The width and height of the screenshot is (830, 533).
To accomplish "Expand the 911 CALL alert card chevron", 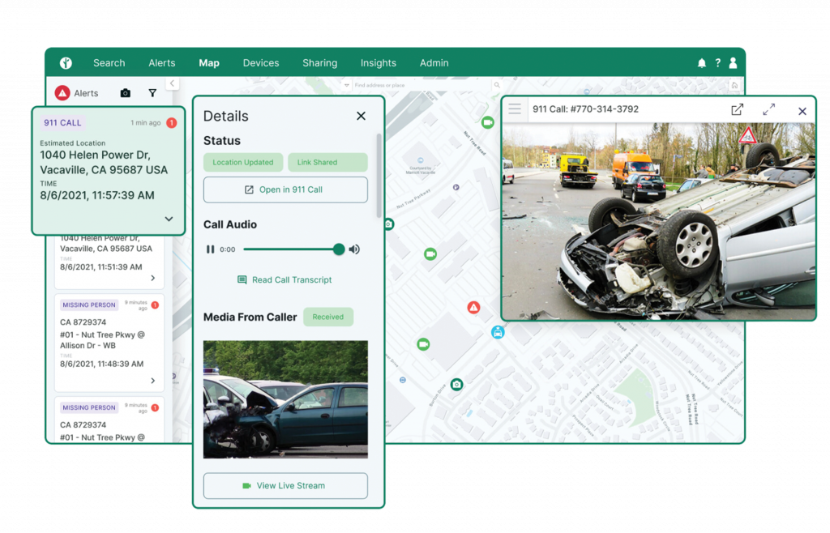I will (169, 219).
